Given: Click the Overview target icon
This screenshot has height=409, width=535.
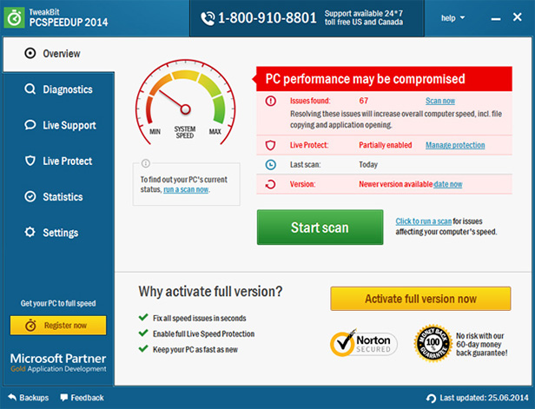Looking at the screenshot, I should (x=30, y=53).
